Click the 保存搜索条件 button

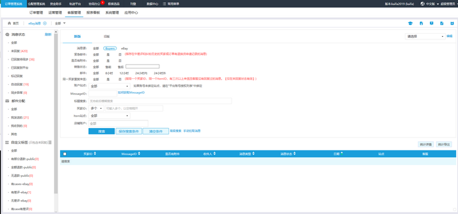[x=129, y=131]
